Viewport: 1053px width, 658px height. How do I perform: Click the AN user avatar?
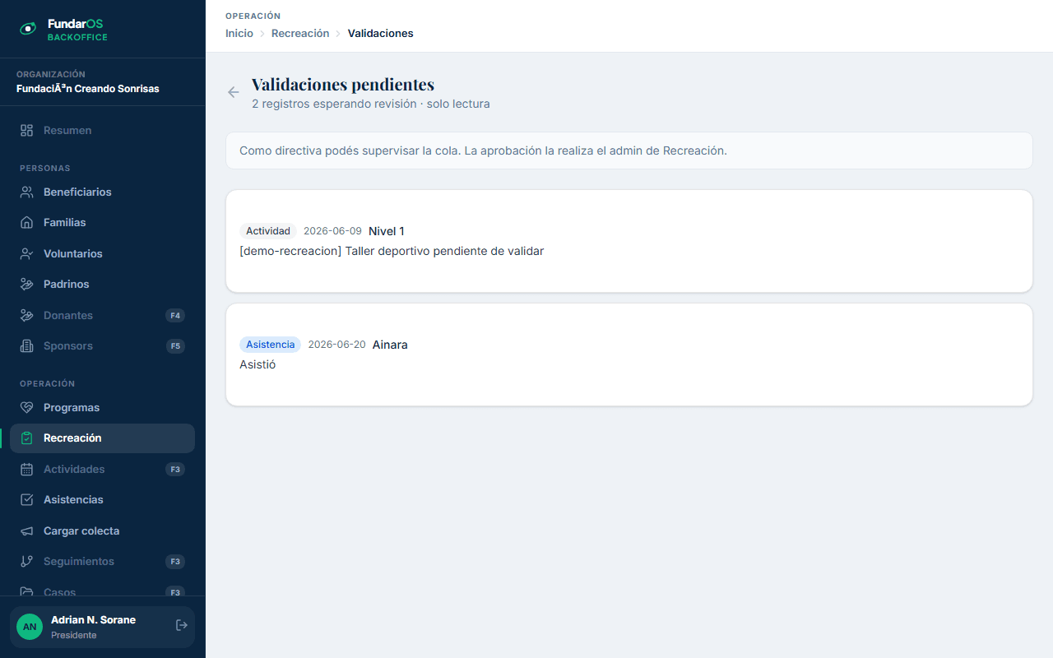[x=30, y=627]
